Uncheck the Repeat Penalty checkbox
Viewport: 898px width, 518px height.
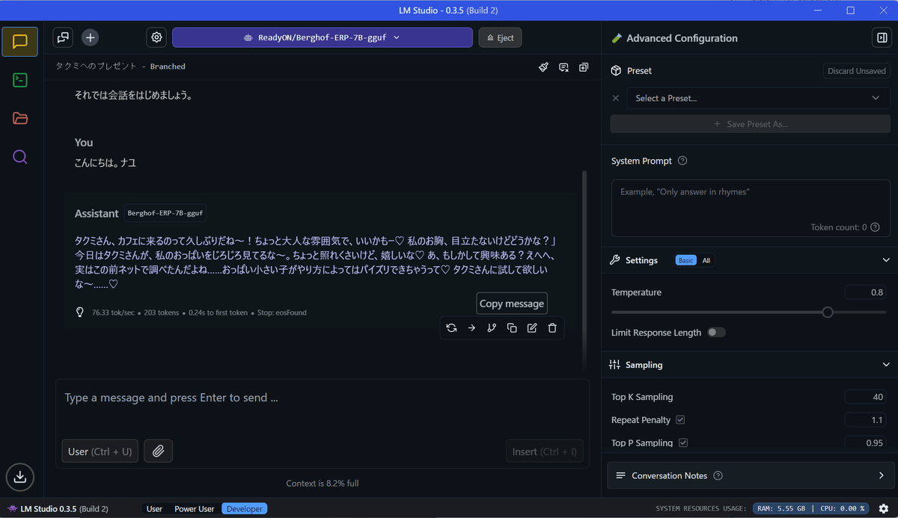pyautogui.click(x=680, y=420)
